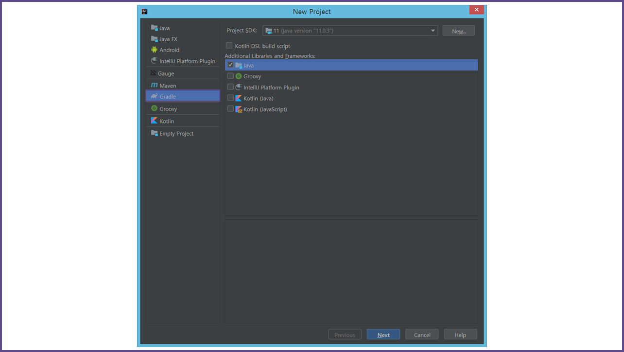Open Help for New Project
This screenshot has width=624, height=352.
click(x=460, y=334)
